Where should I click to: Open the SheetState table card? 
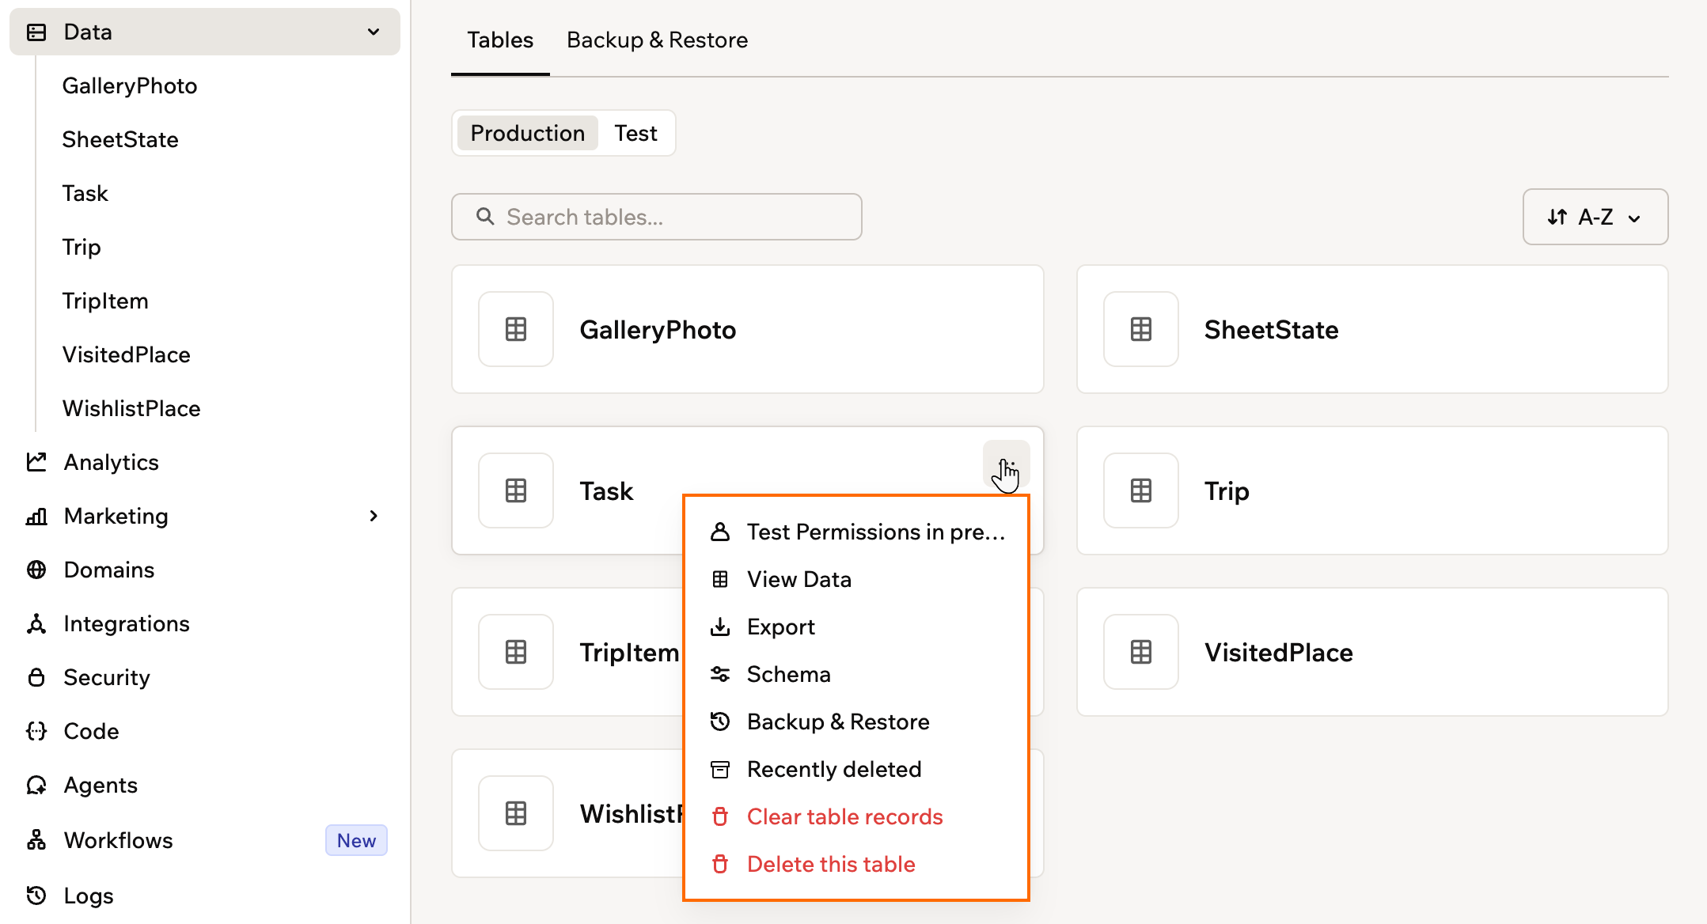[x=1372, y=329]
